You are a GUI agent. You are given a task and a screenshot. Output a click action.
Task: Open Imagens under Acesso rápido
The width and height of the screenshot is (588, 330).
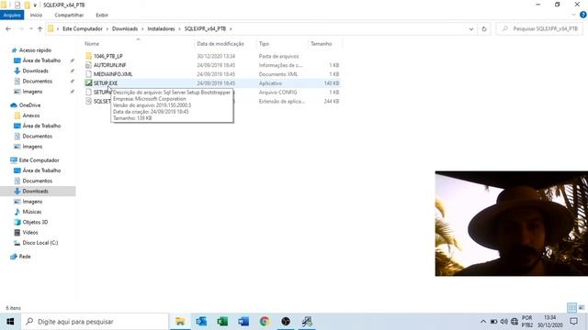click(32, 92)
